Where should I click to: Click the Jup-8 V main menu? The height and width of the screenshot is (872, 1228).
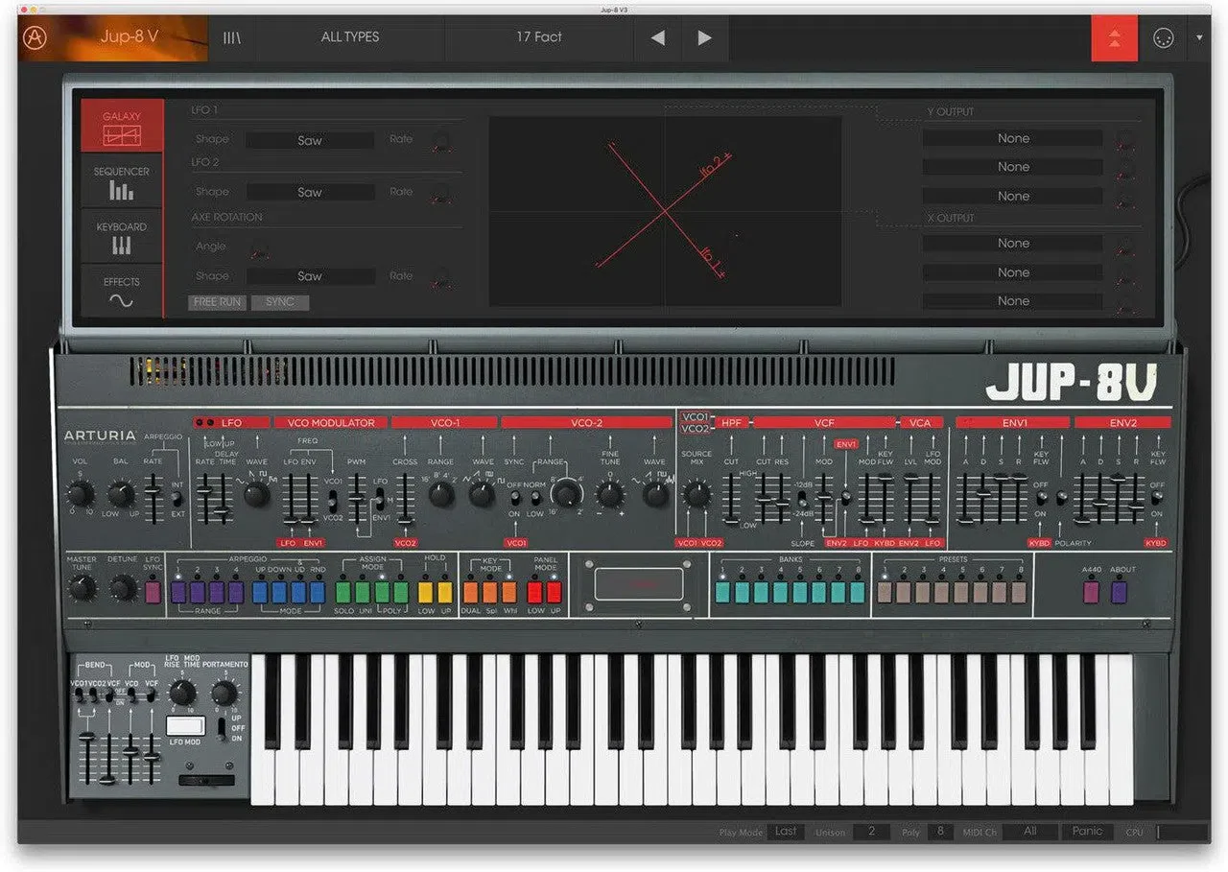[130, 37]
